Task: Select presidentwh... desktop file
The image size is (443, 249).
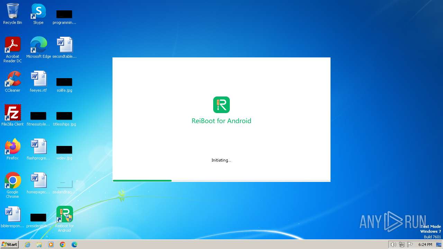Action: click(x=38, y=221)
